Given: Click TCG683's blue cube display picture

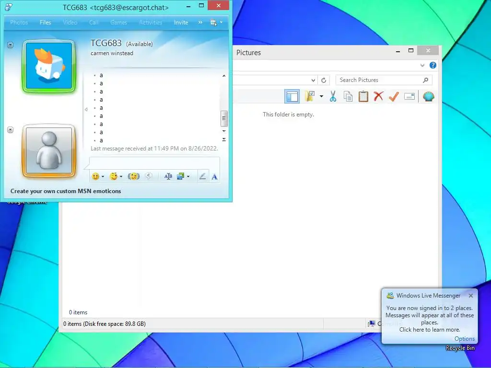Looking at the screenshot, I should coord(49,66).
